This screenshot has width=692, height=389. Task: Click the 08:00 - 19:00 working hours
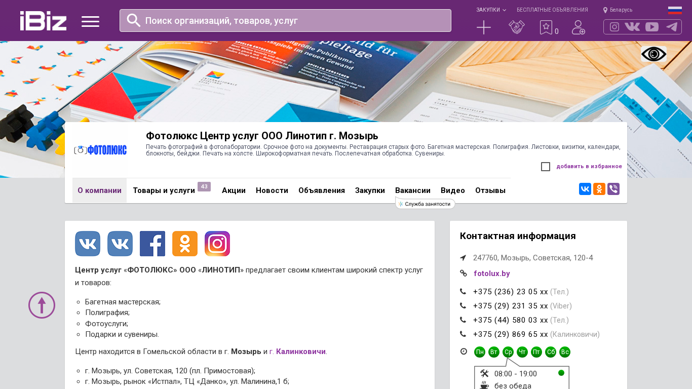[516, 374]
